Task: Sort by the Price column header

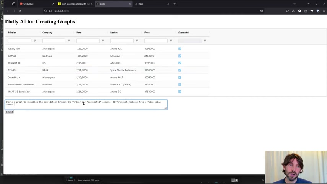Action: [x=147, y=33]
